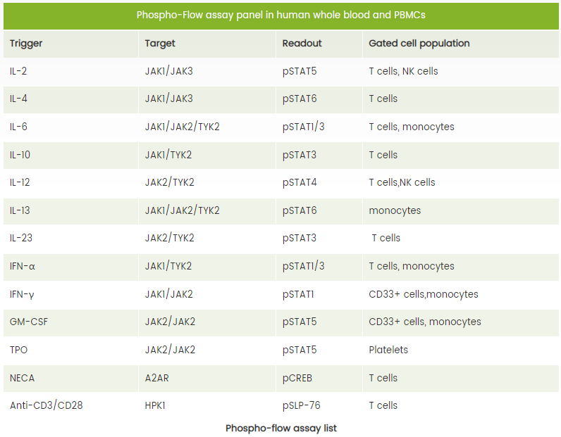The image size is (561, 437).
Task: Click the GM-CSF trigger cell
Action: (71, 322)
